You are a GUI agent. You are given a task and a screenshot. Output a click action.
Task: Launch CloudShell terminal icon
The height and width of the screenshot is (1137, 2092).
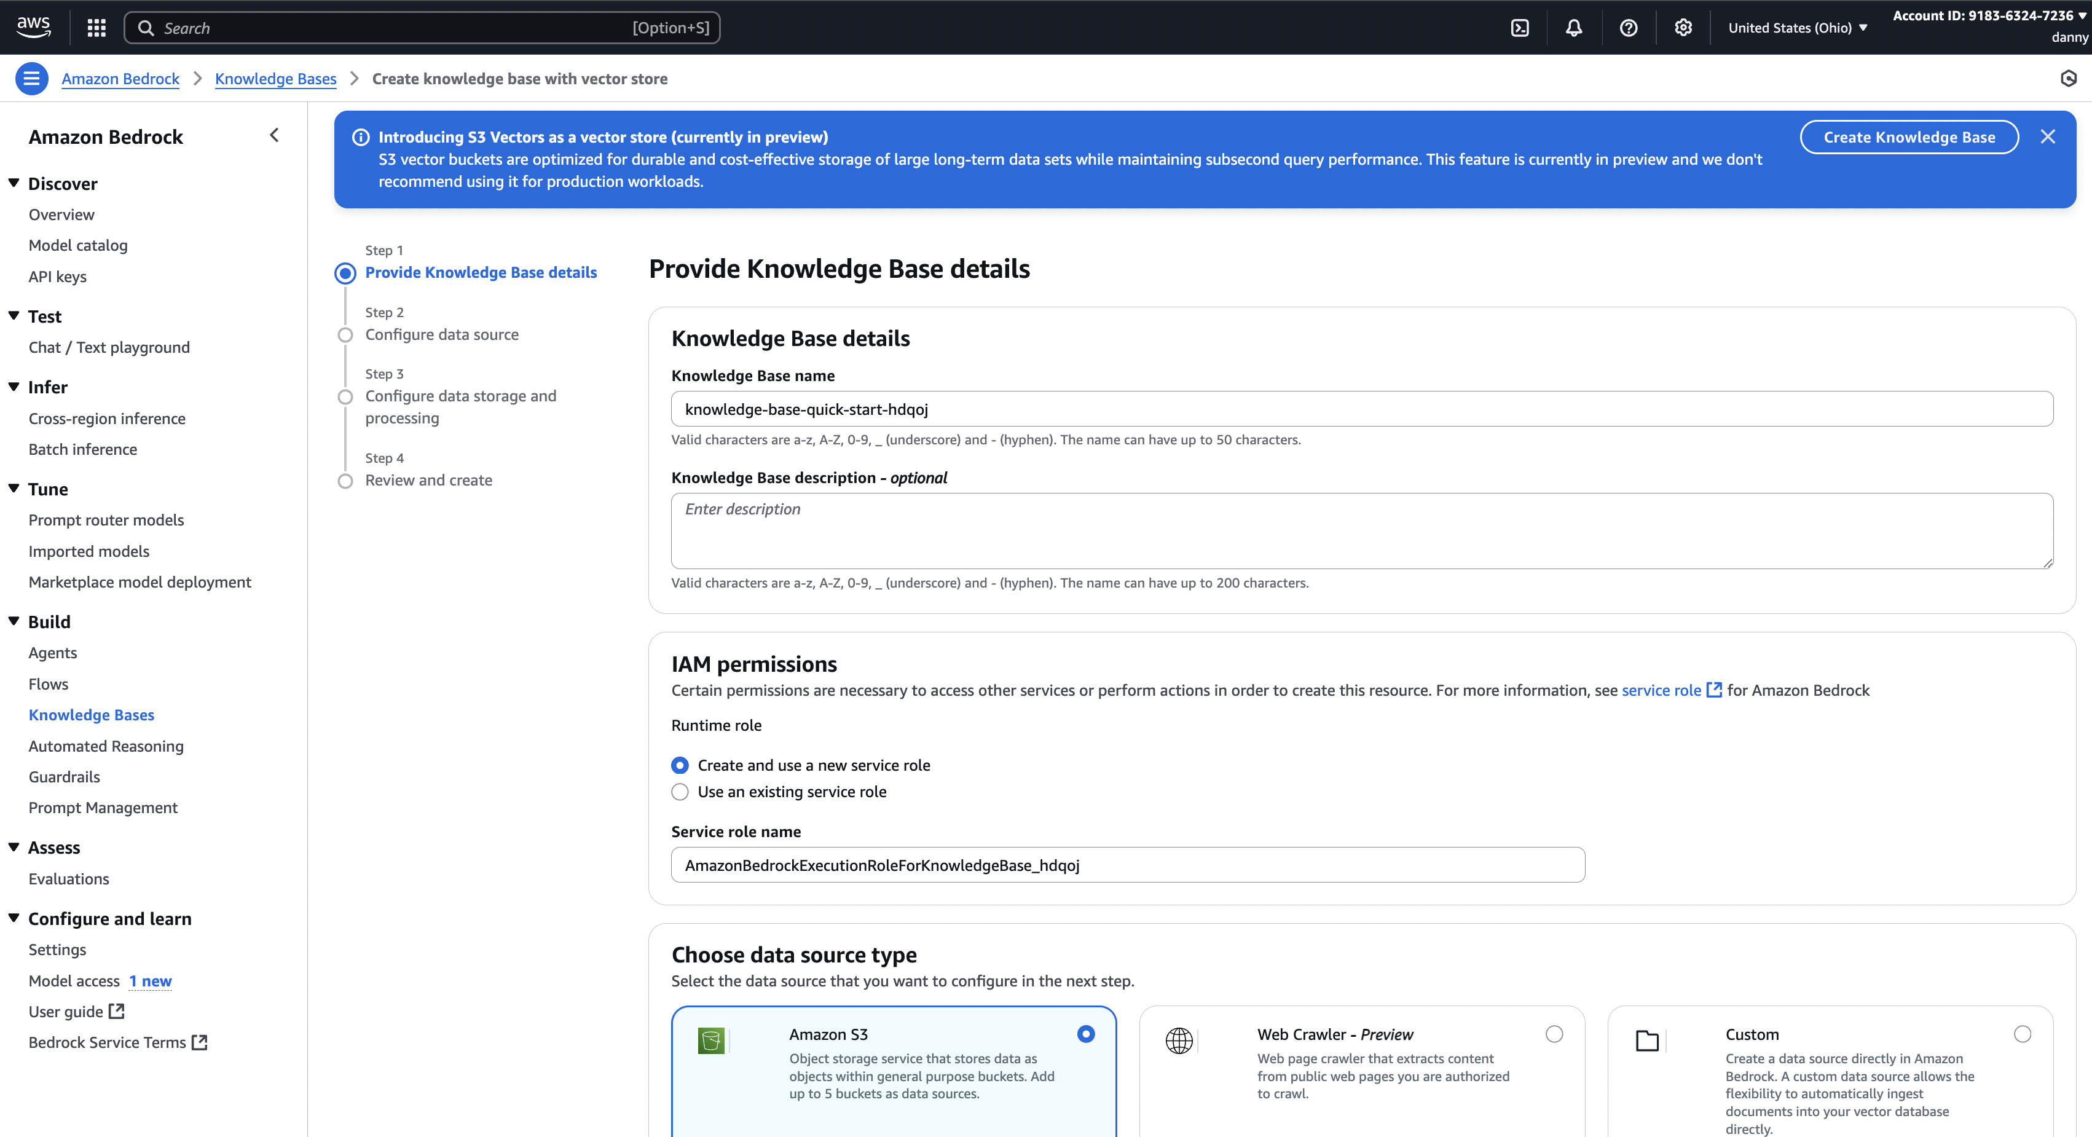point(1519,28)
